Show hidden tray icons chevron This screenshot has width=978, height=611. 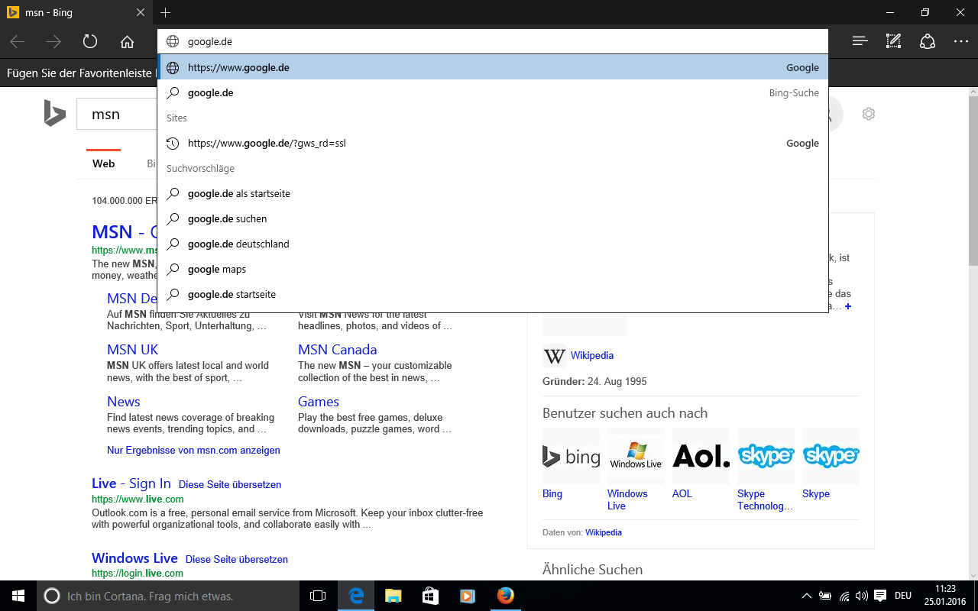807,596
